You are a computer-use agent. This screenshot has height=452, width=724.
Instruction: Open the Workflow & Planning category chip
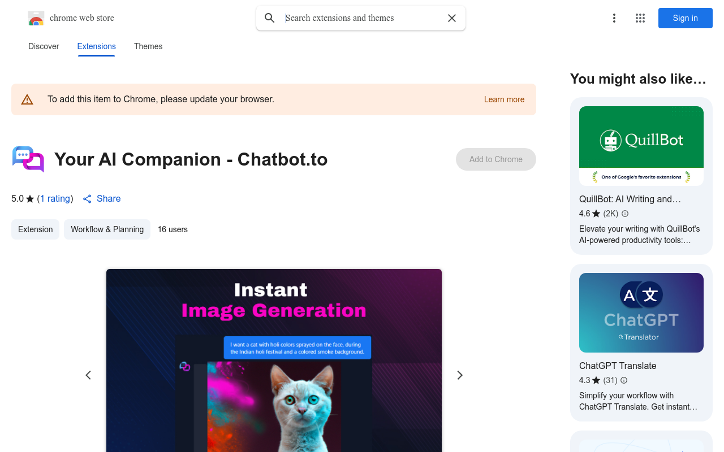(107, 229)
